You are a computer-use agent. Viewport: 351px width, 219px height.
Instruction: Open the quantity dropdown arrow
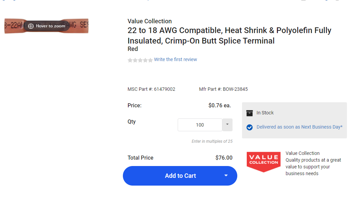[227, 125]
